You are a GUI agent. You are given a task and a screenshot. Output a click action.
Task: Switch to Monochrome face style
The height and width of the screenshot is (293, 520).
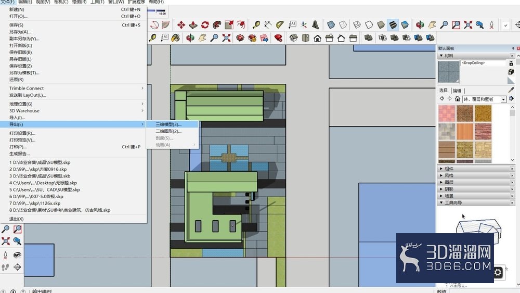(405, 25)
